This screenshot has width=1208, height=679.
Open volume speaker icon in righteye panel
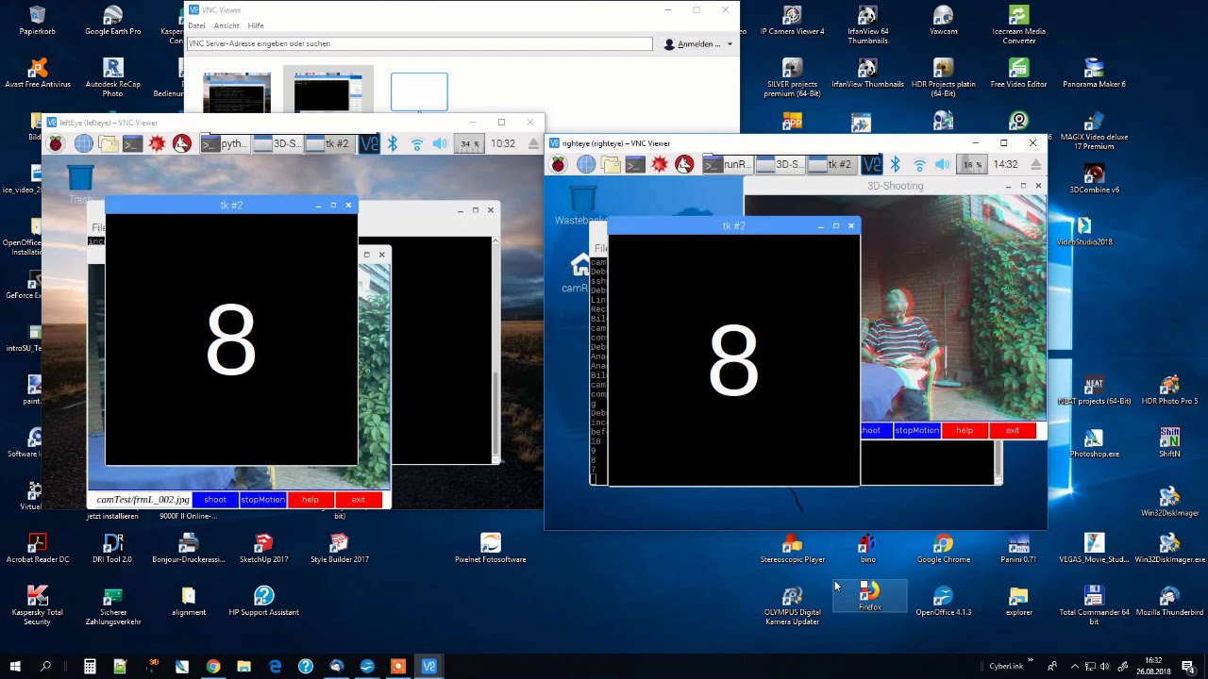click(942, 164)
